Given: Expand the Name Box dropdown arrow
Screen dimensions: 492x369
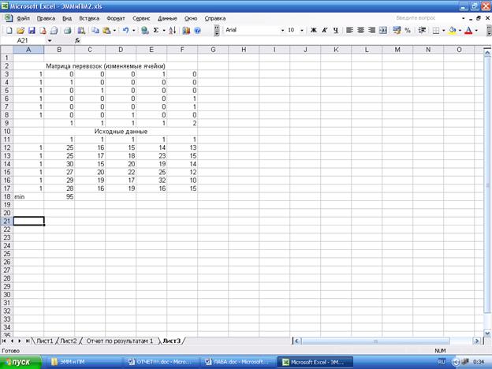Looking at the screenshot, I should click(x=50, y=40).
